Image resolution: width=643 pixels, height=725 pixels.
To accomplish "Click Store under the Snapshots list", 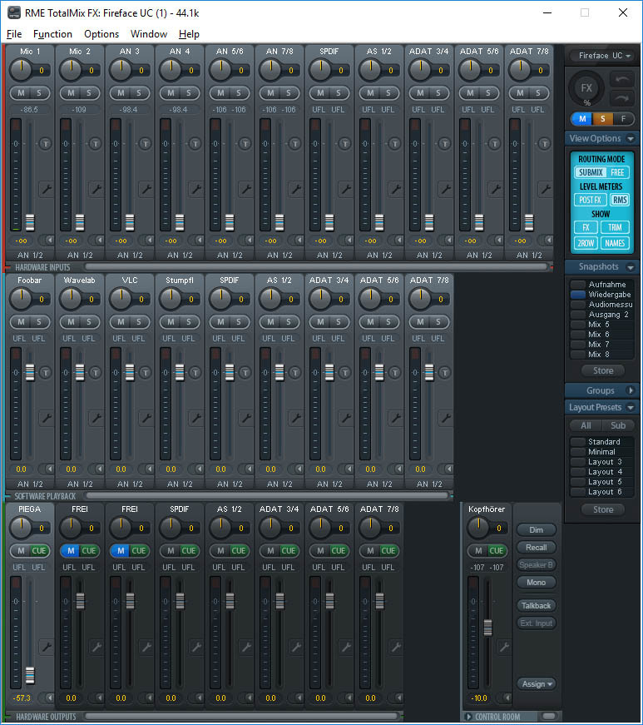I will pos(602,370).
